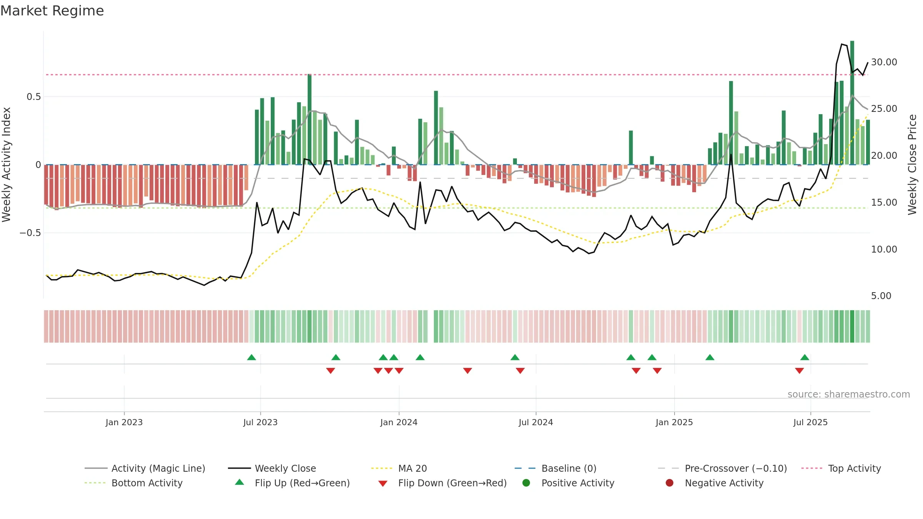Toggle the Pre-Crossover (−0.10) legend entry
This screenshot has width=923, height=519.
[722, 468]
